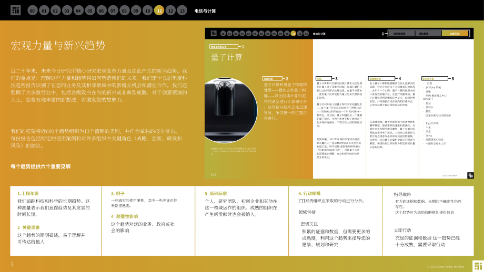The image size is (484, 272).
Task: Jump to section 09 circle
Action: 136,11
